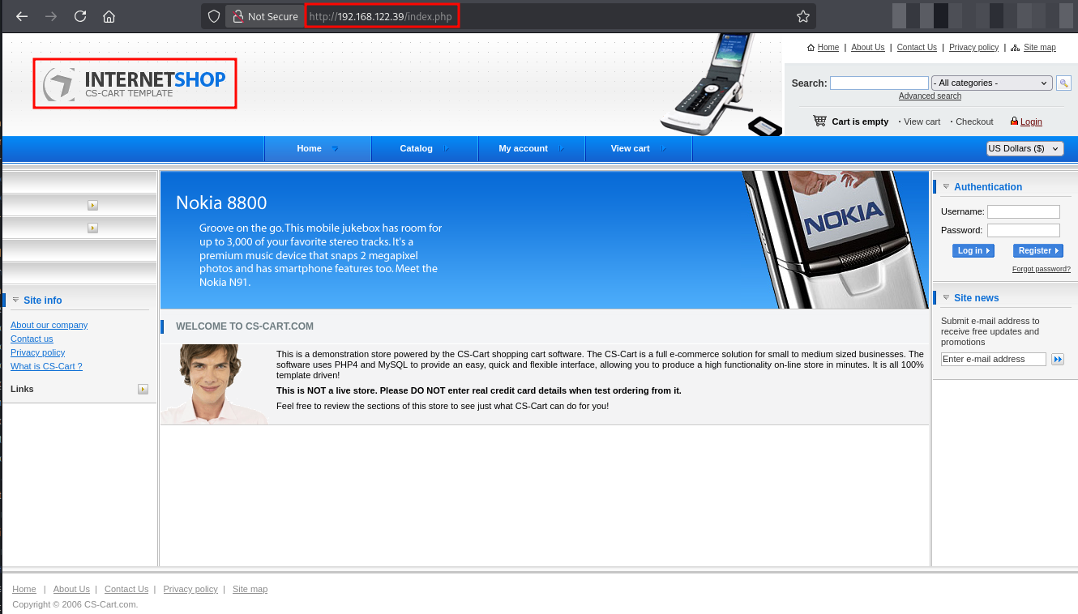Open About our company link
1078x614 pixels.
tap(49, 325)
